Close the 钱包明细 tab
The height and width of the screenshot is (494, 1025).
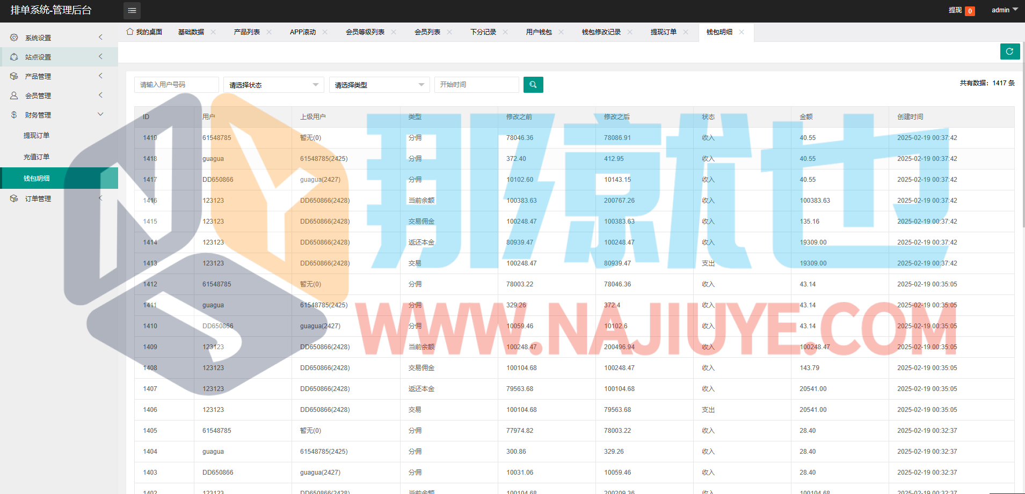(x=742, y=32)
